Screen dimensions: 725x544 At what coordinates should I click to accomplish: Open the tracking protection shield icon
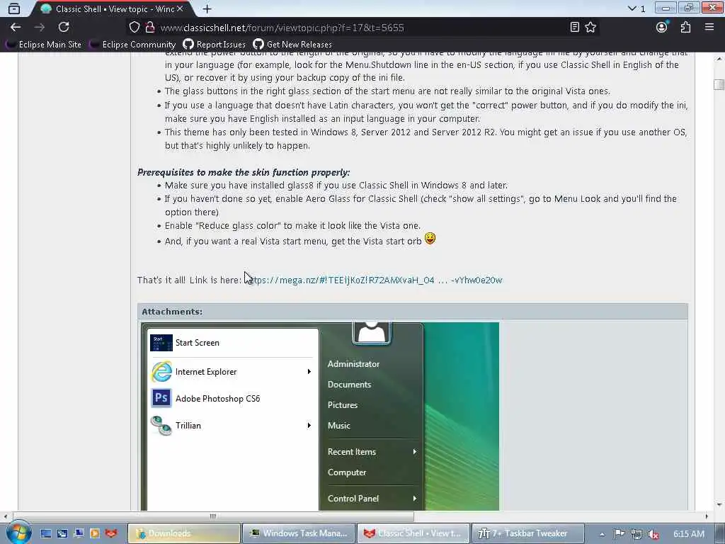click(x=134, y=28)
